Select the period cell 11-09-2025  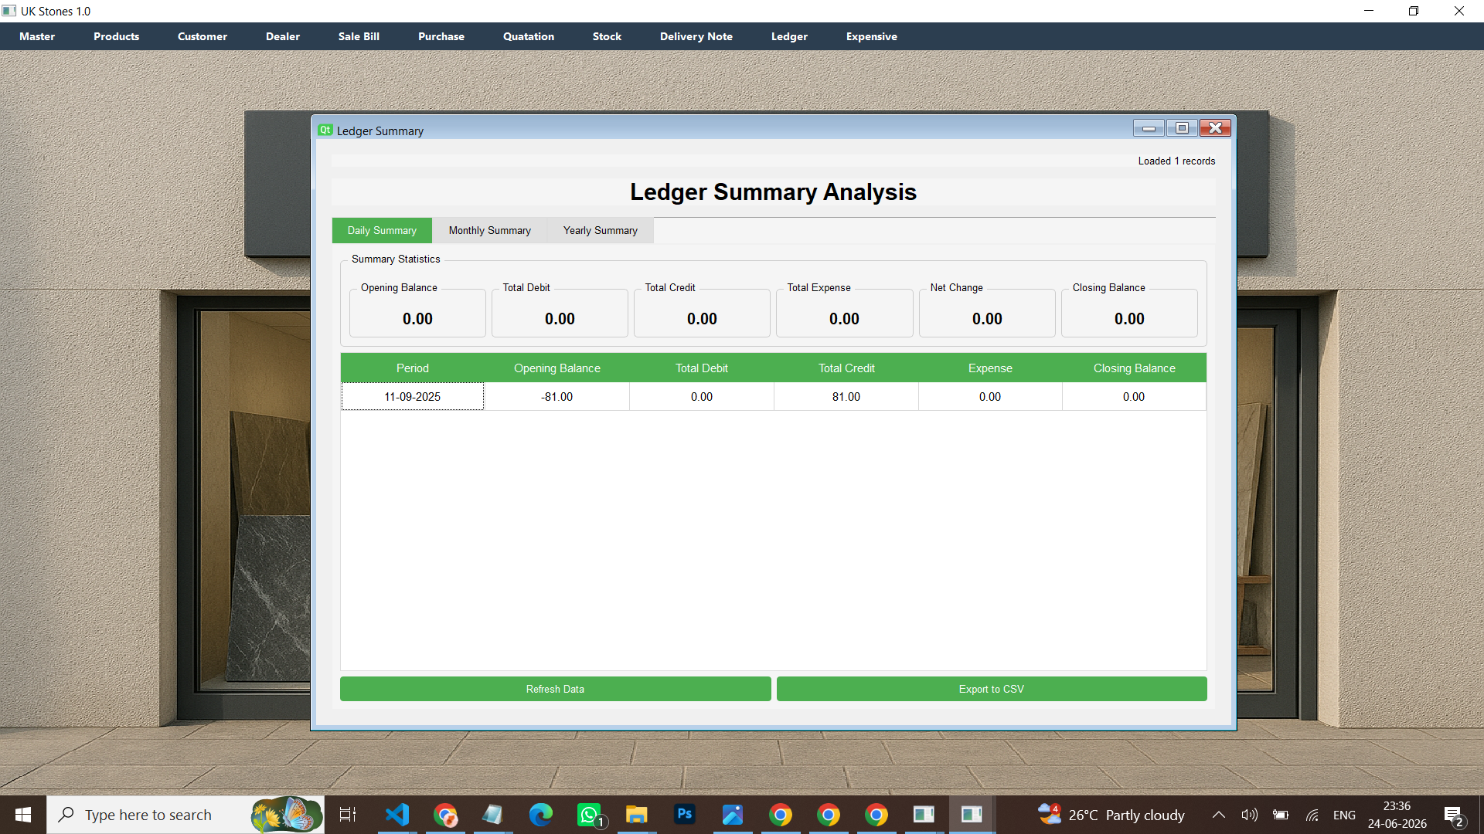[x=413, y=397]
